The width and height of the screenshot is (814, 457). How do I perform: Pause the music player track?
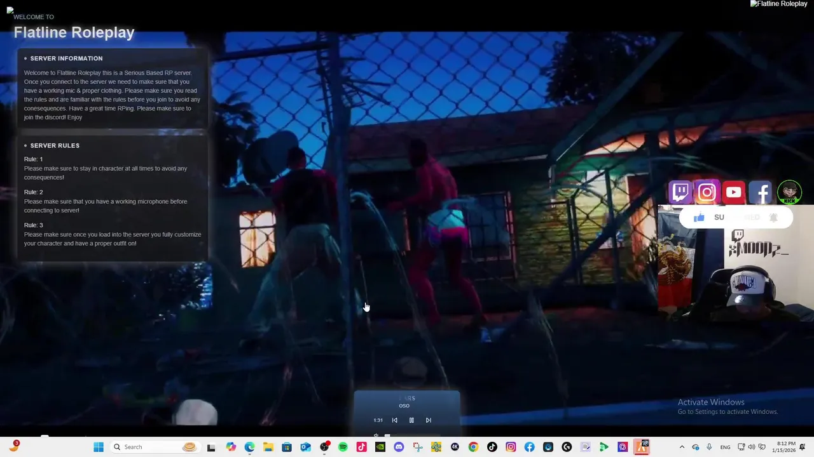(411, 420)
